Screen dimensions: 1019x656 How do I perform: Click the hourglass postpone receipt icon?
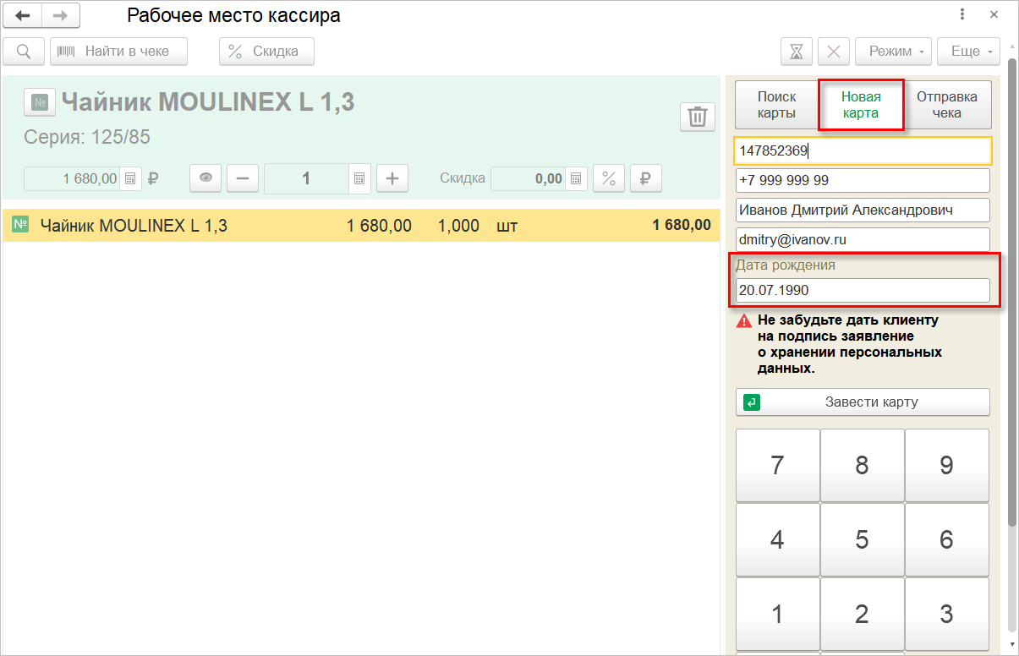[x=796, y=51]
